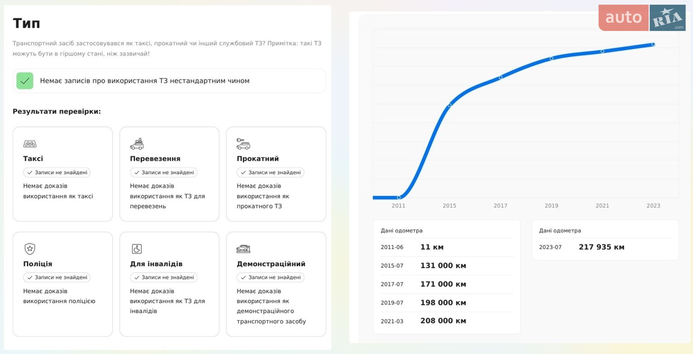Click the green checkmark box for non-standard use
This screenshot has height=354, width=693.
[x=25, y=81]
